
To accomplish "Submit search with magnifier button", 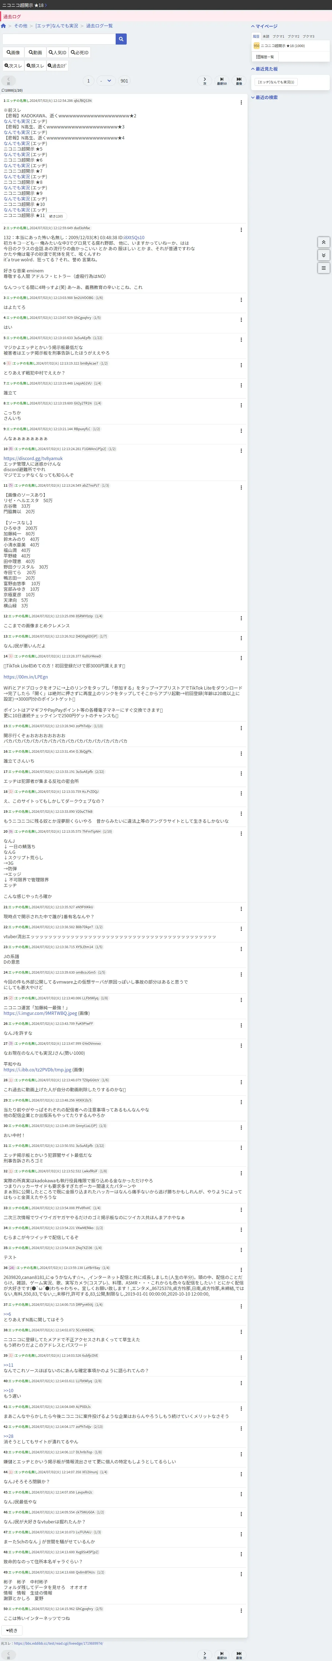I will (x=121, y=39).
